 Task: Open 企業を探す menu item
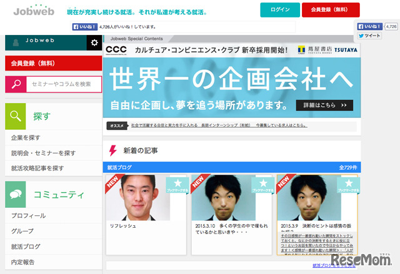54,138
